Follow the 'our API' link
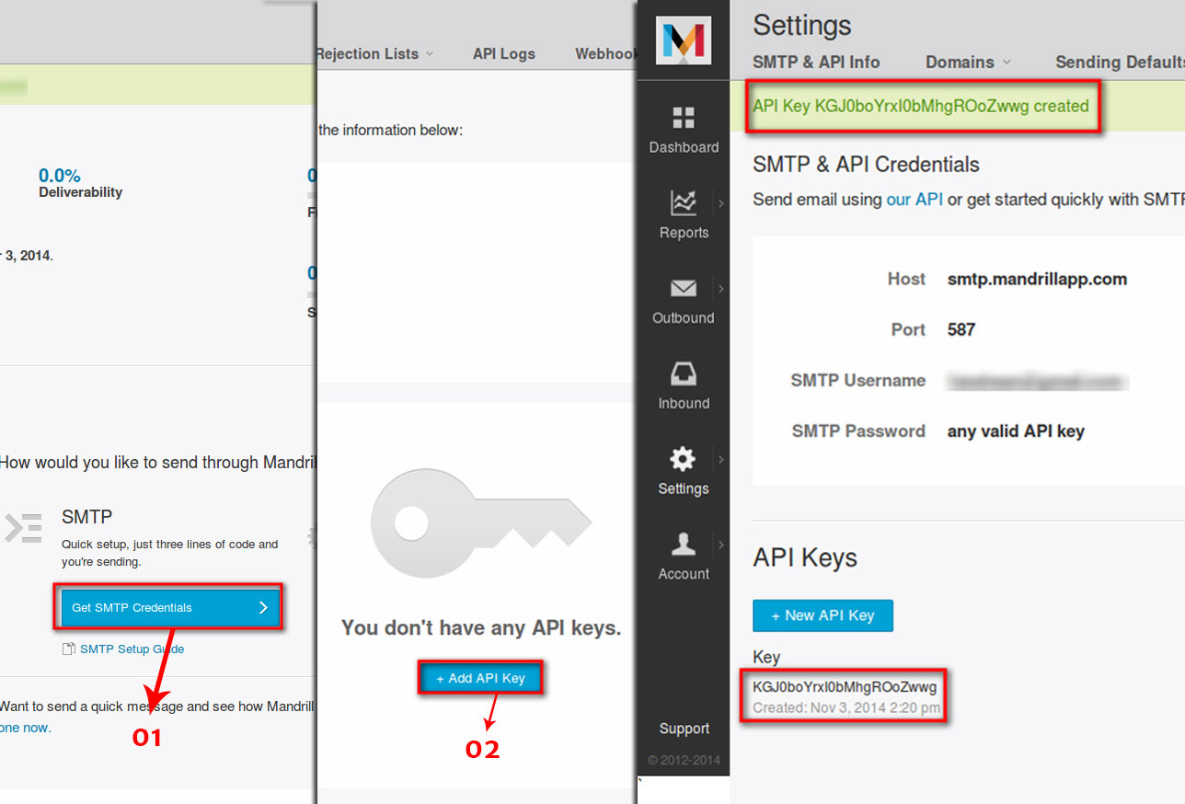Screen dimensions: 1185x804 (x=915, y=199)
